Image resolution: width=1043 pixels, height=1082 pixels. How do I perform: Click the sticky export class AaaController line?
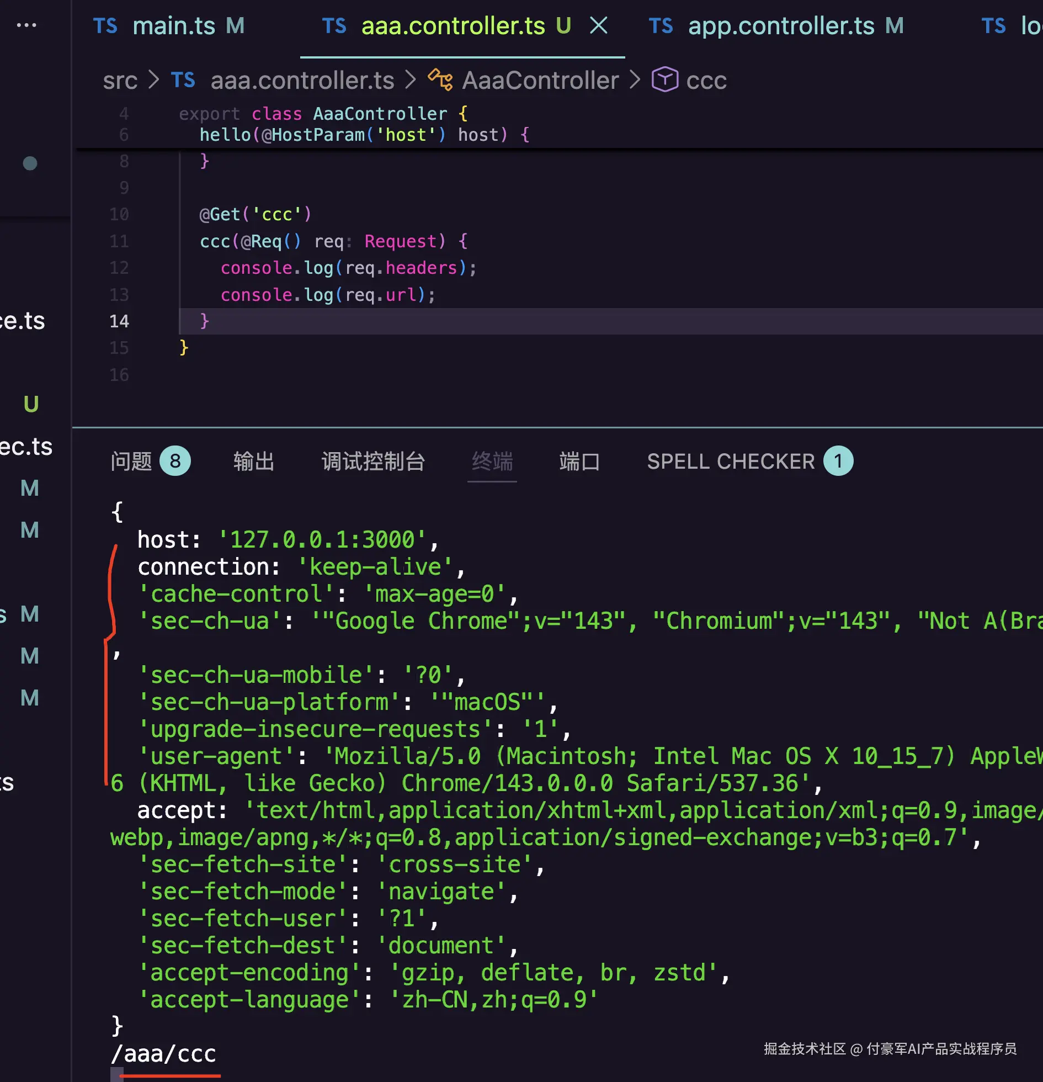click(323, 114)
